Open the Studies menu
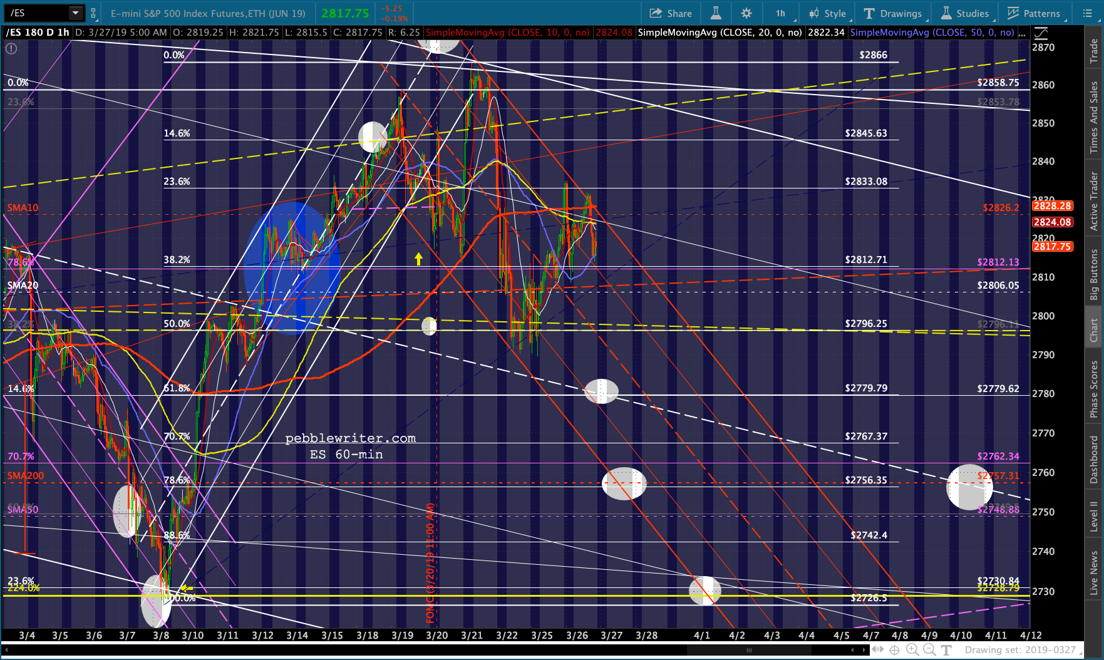The height and width of the screenshot is (660, 1104). pyautogui.click(x=965, y=13)
